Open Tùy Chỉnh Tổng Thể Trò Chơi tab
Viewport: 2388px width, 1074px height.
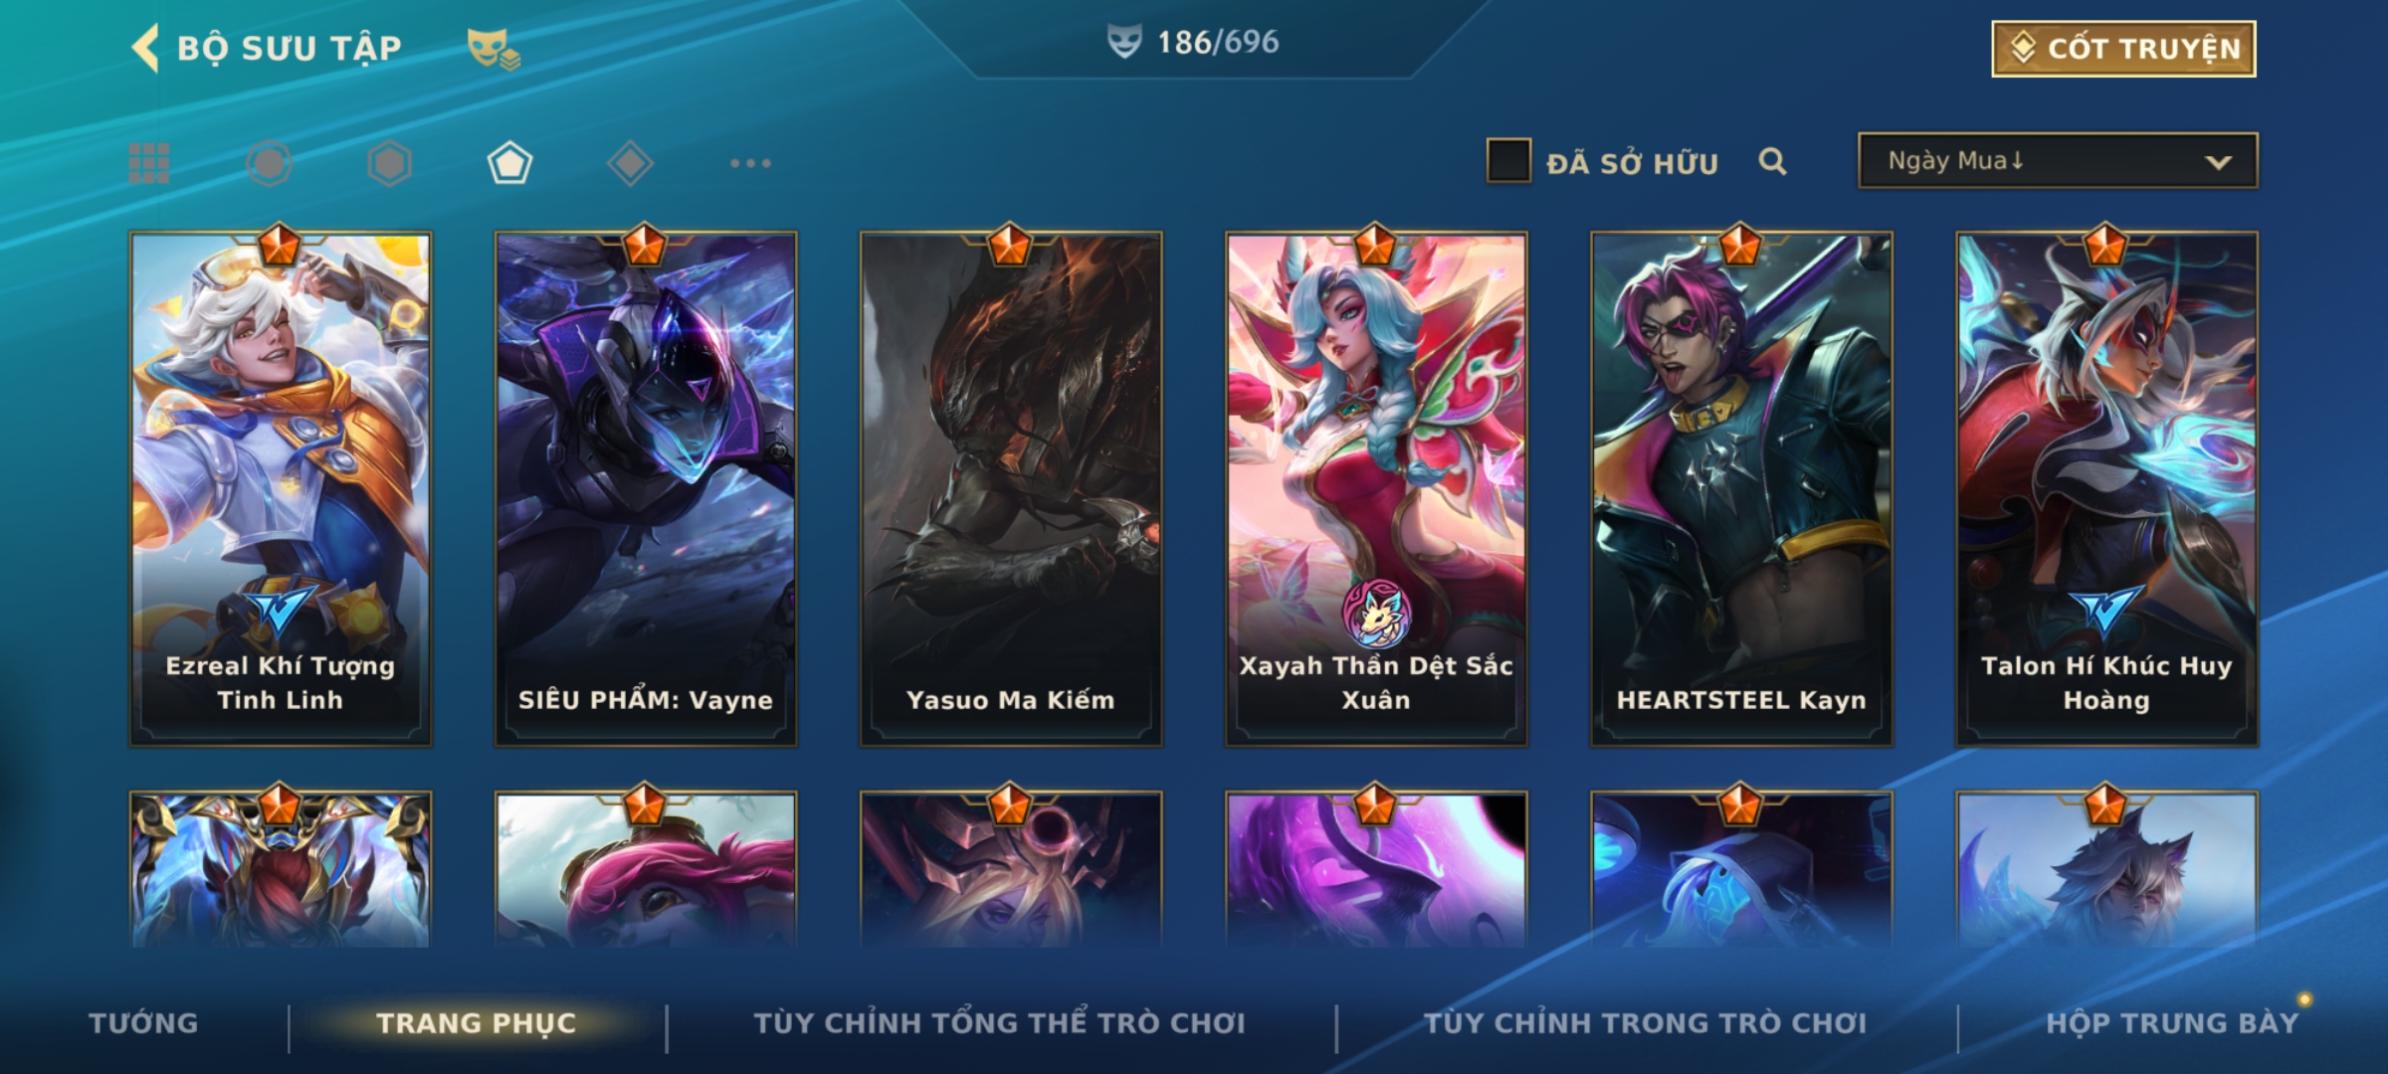point(1000,1023)
